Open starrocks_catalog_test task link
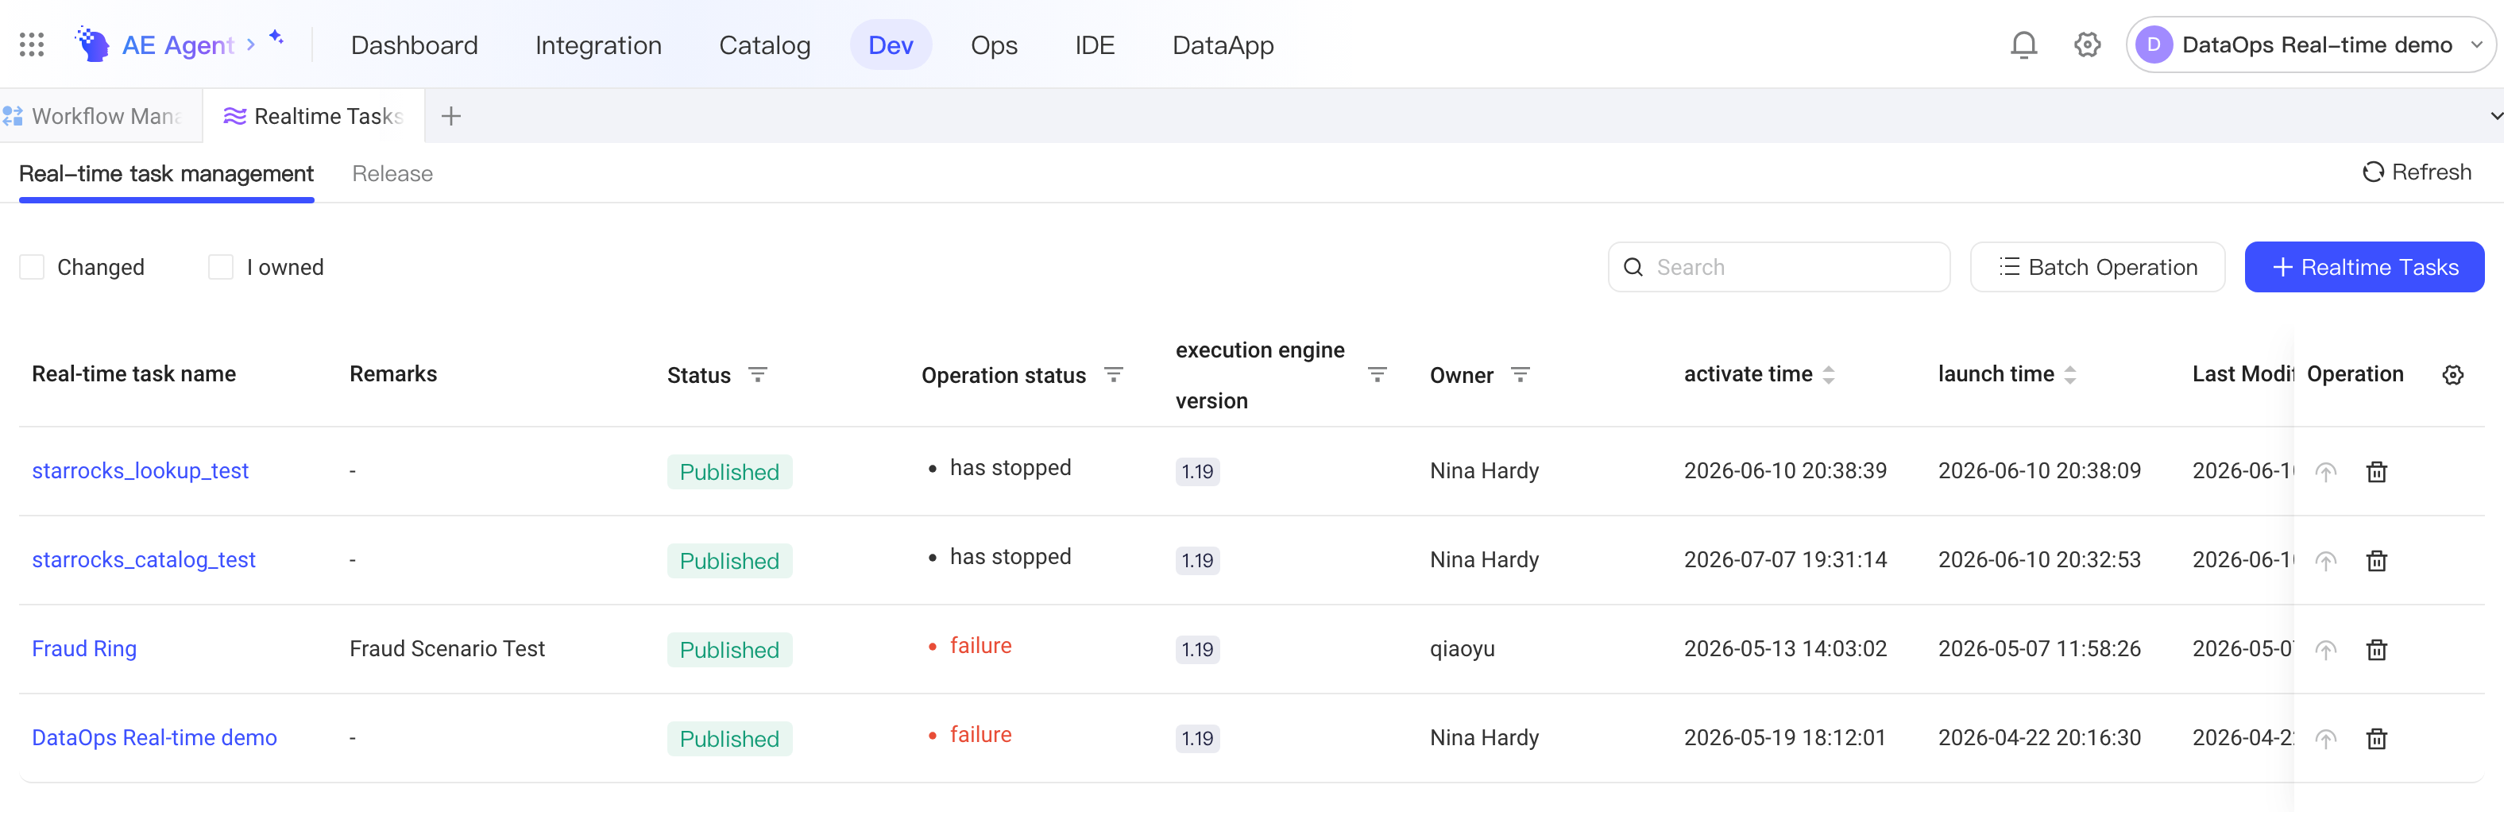Viewport: 2504px width, 831px height. pos(144,560)
